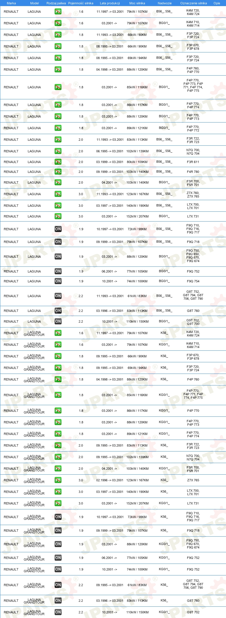This screenshot has height=618, width=226.
Task: Click the Rodzaj paliwa column header
Action: click(x=56, y=3)
